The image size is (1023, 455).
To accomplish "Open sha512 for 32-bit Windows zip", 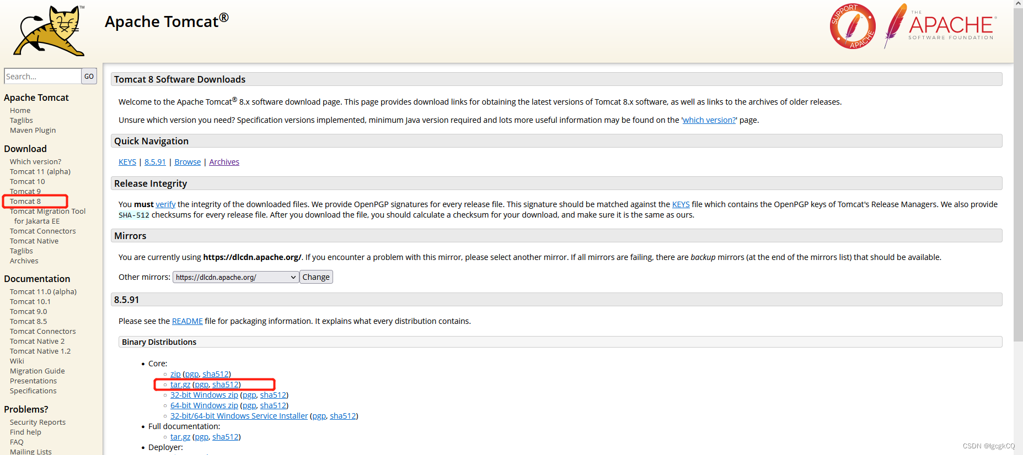I will pyautogui.click(x=273, y=395).
